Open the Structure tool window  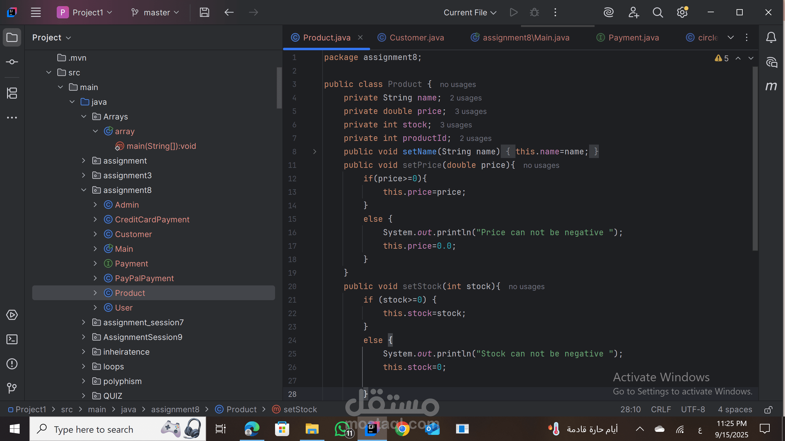click(12, 93)
